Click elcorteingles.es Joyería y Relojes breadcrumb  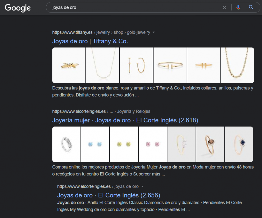(x=101, y=111)
